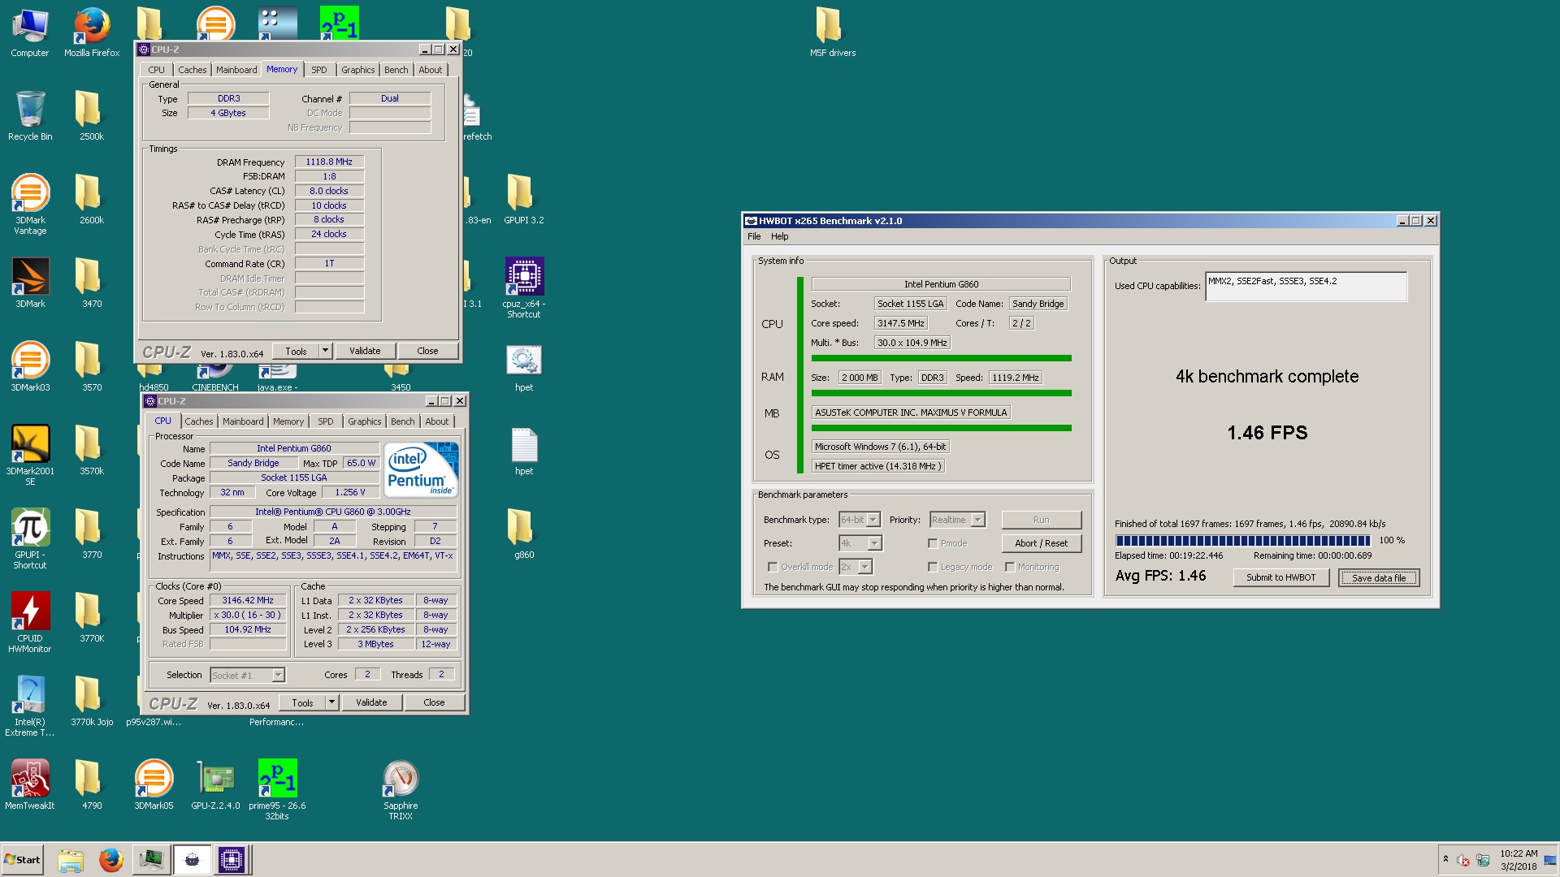The width and height of the screenshot is (1560, 877).
Task: Open the Graphics tab in the lower CPU-Z window
Action: click(x=364, y=421)
